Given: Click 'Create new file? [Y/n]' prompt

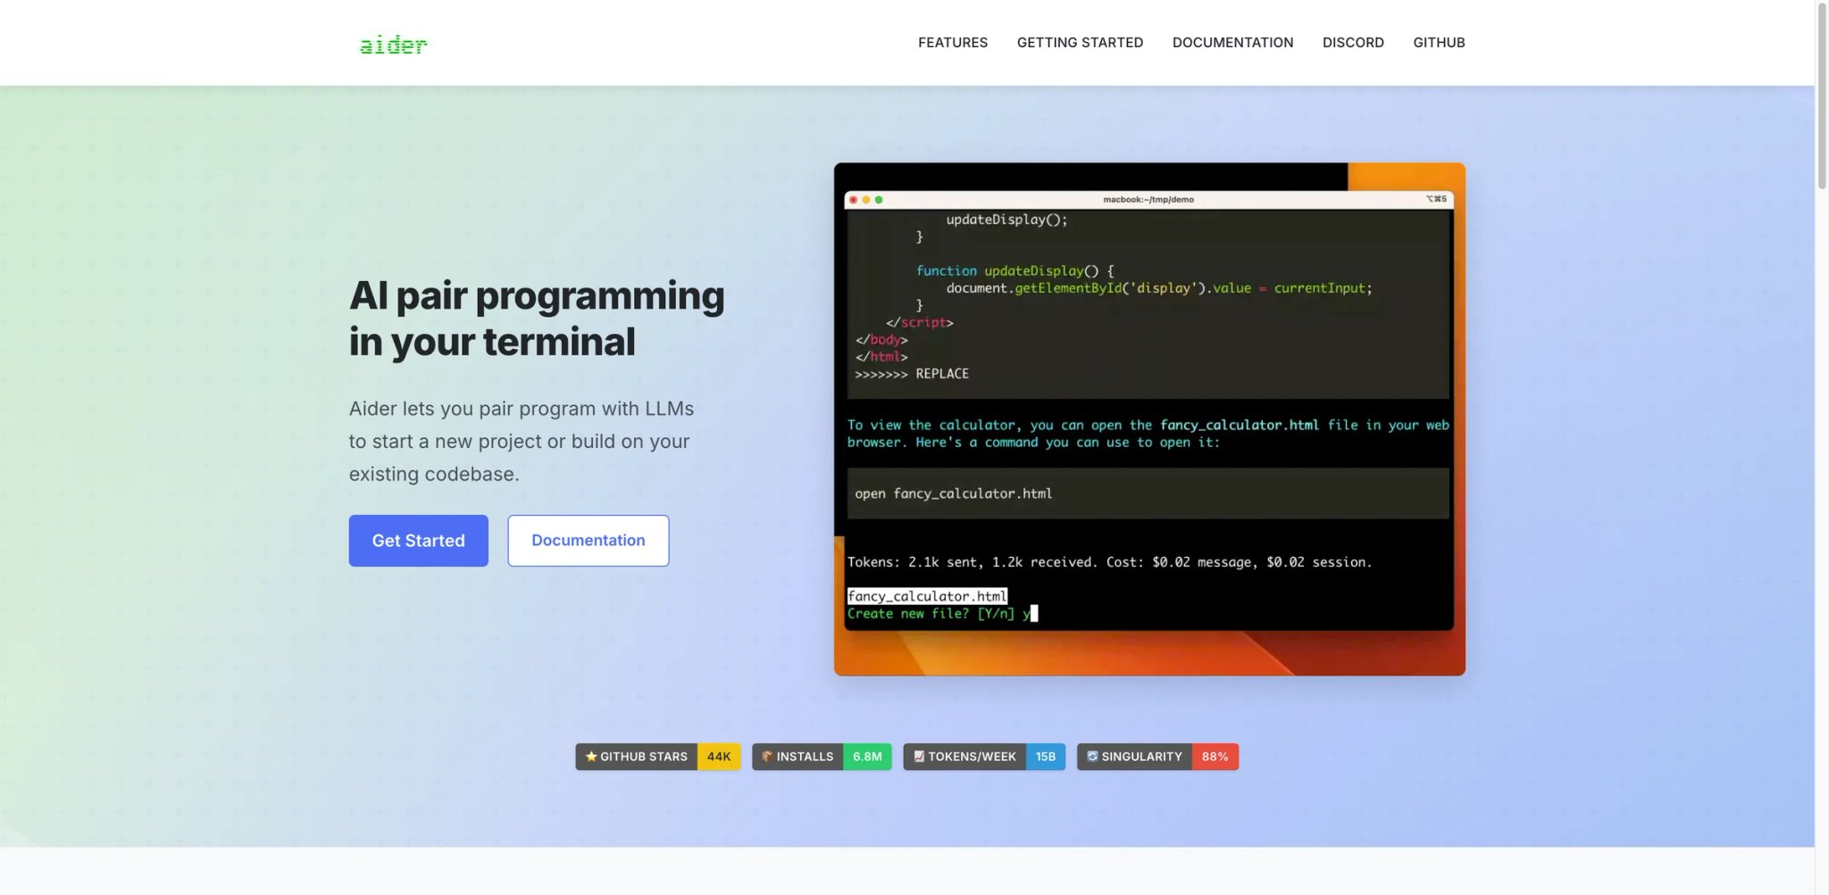Looking at the screenshot, I should click(931, 614).
